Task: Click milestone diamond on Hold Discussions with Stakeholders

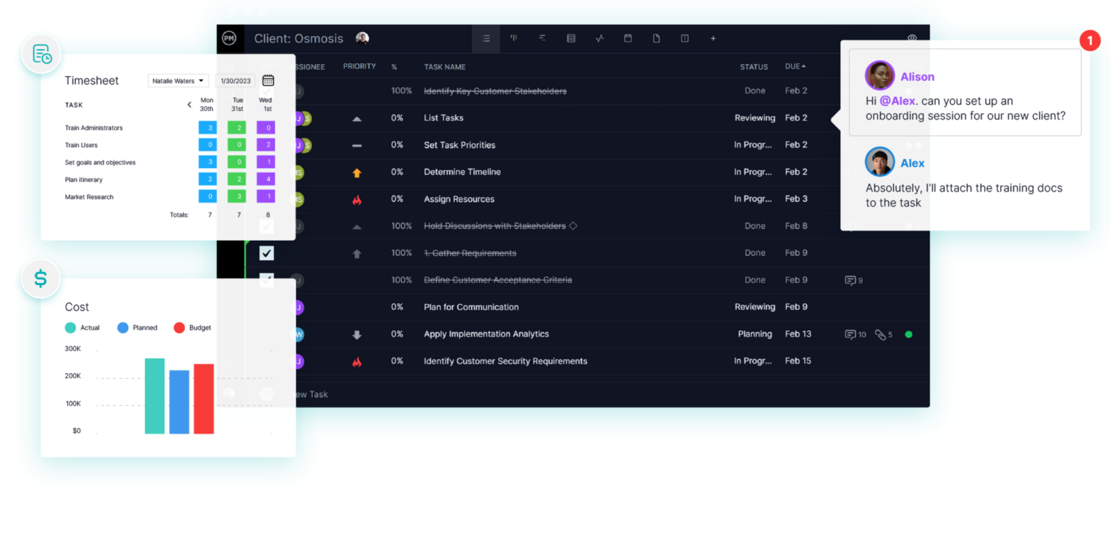Action: click(x=573, y=225)
